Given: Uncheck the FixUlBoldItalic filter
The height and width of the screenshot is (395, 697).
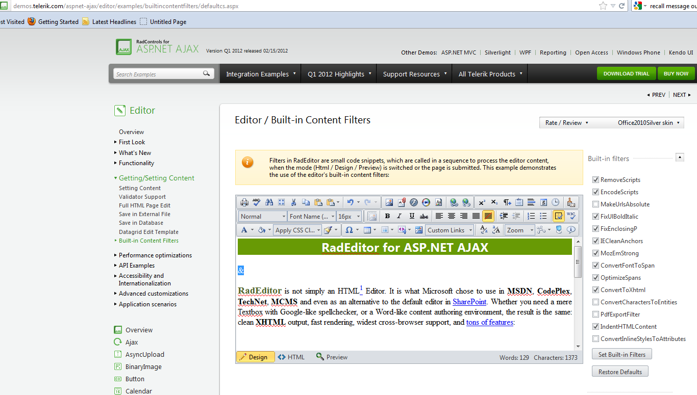Looking at the screenshot, I should (595, 217).
